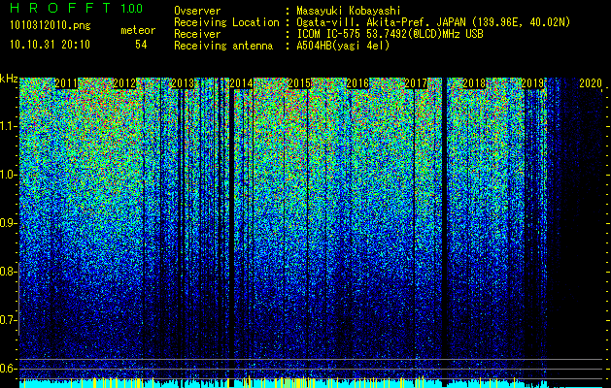Click the 2012 time marker
Image resolution: width=611 pixels, height=388 pixels.
click(x=124, y=83)
